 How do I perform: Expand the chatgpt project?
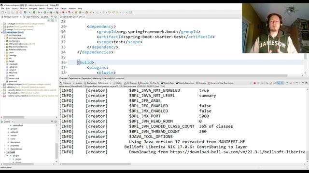click(2, 24)
